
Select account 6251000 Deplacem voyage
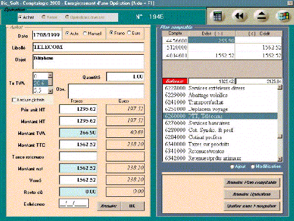(x=220, y=109)
